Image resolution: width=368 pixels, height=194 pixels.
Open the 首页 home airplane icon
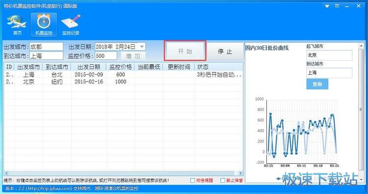[x=17, y=24]
